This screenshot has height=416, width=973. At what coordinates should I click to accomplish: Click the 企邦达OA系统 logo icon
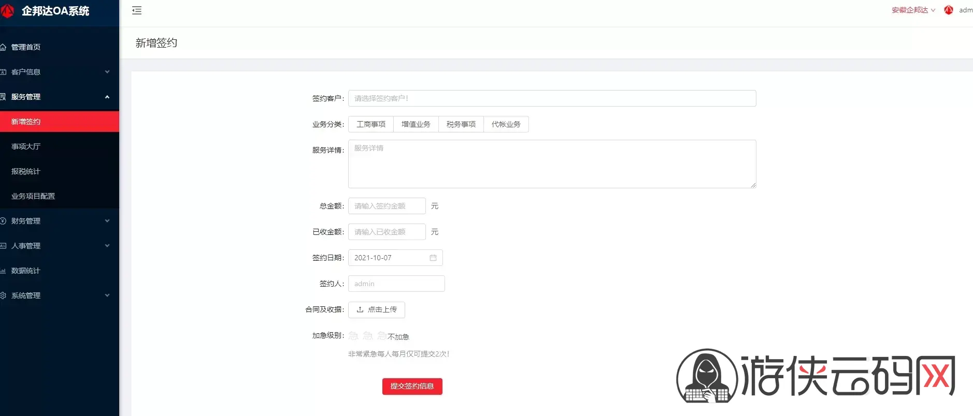tap(7, 11)
